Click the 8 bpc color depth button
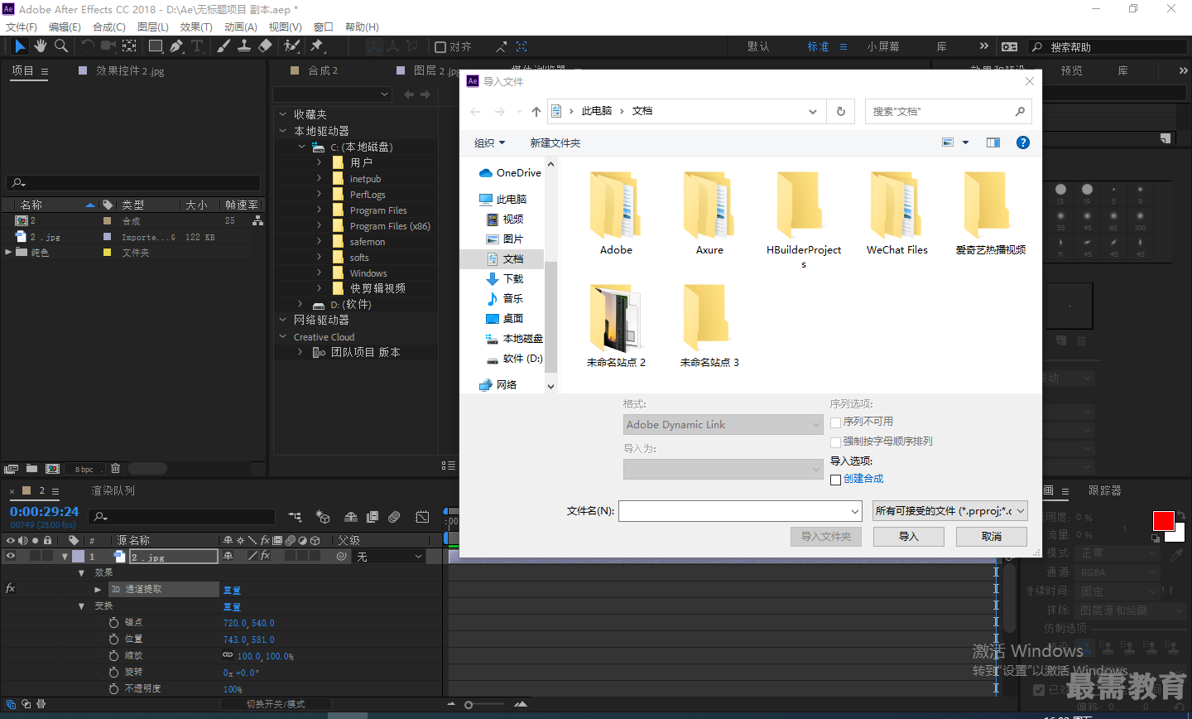The height and width of the screenshot is (719, 1192). (x=84, y=470)
